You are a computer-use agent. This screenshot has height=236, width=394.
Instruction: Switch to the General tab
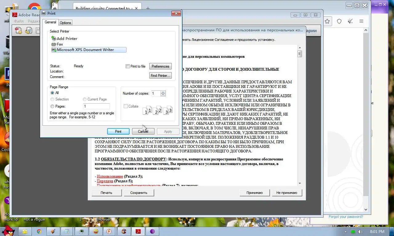coord(50,22)
